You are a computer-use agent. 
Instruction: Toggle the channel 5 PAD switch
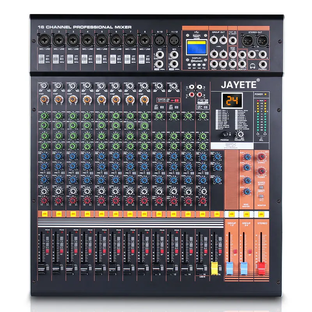[99, 59]
